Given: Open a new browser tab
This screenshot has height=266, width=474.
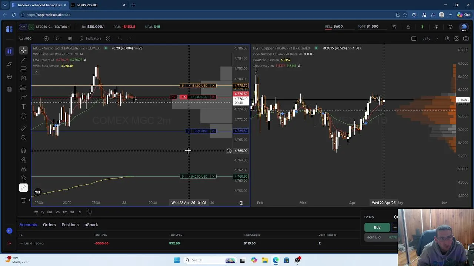Looking at the screenshot, I should click(x=133, y=5).
